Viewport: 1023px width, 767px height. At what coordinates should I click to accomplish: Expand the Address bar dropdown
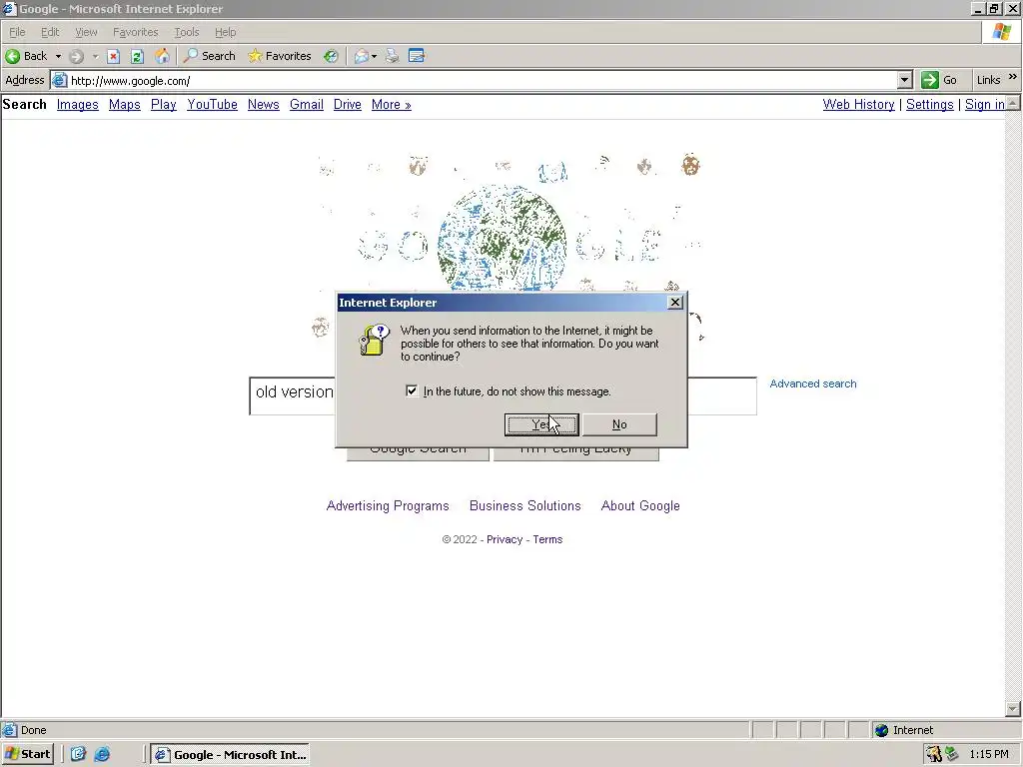(904, 80)
